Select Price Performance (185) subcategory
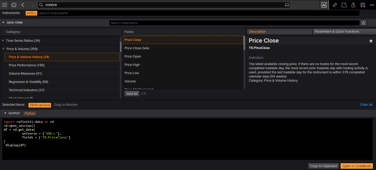This screenshot has width=376, height=170. coord(62,65)
